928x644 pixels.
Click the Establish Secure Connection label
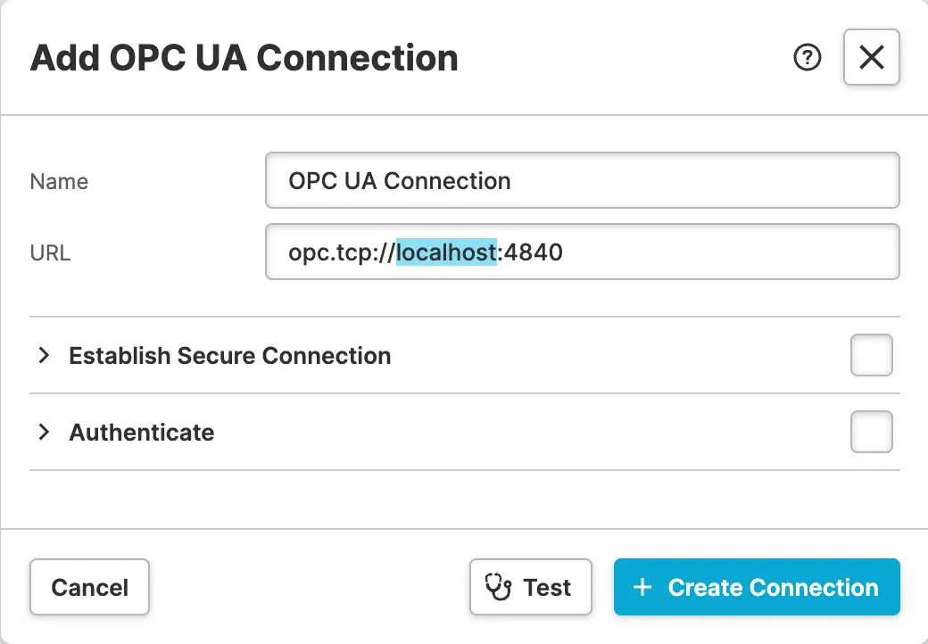pyautogui.click(x=229, y=356)
